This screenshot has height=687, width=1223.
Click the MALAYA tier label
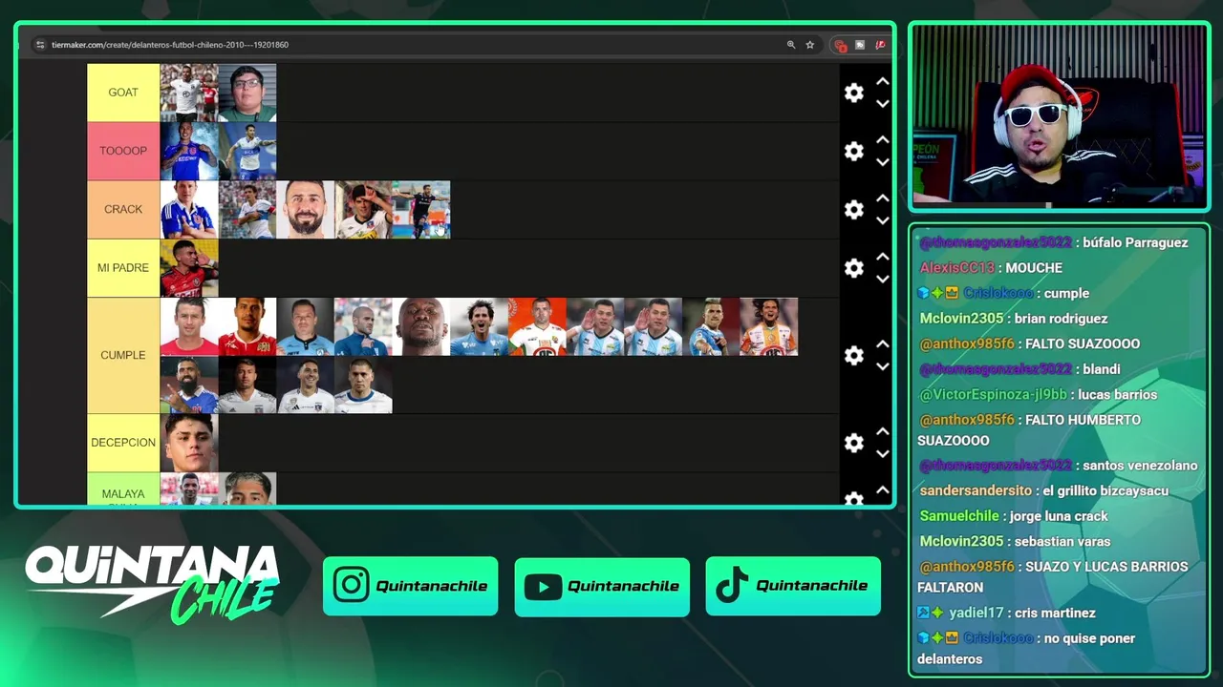pyautogui.click(x=123, y=489)
